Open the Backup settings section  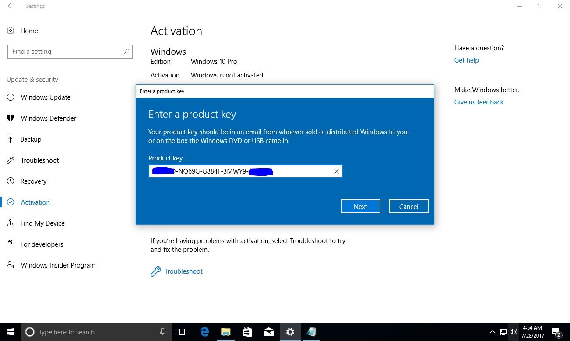(31, 139)
